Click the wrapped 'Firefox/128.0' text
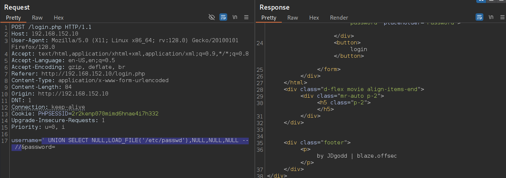506x178 pixels. [x=33, y=47]
